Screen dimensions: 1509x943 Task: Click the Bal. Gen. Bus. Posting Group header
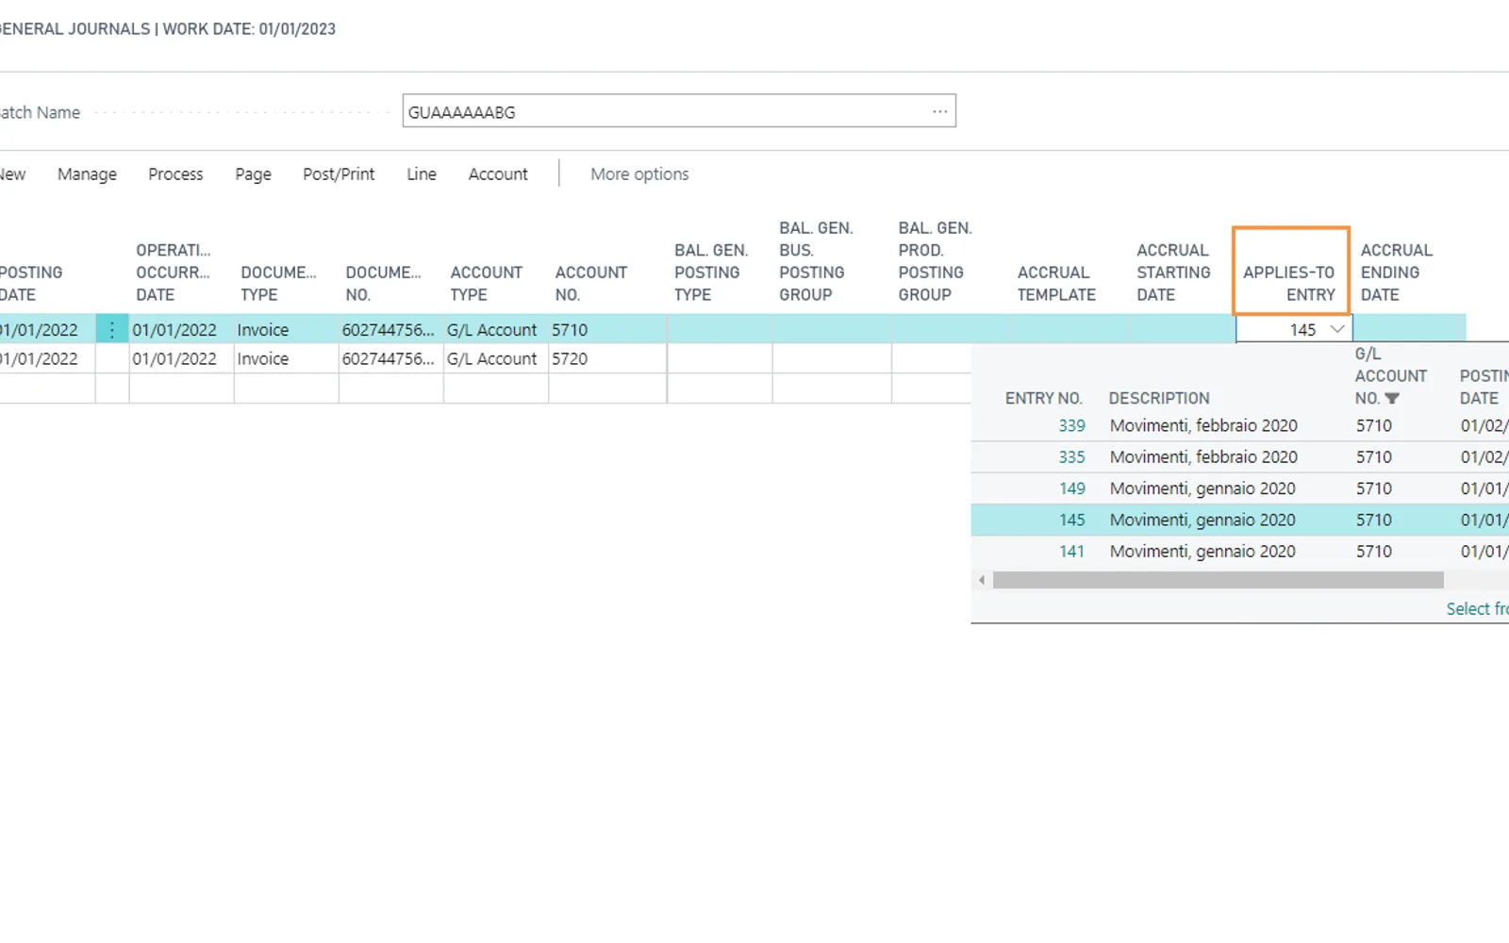pos(816,261)
